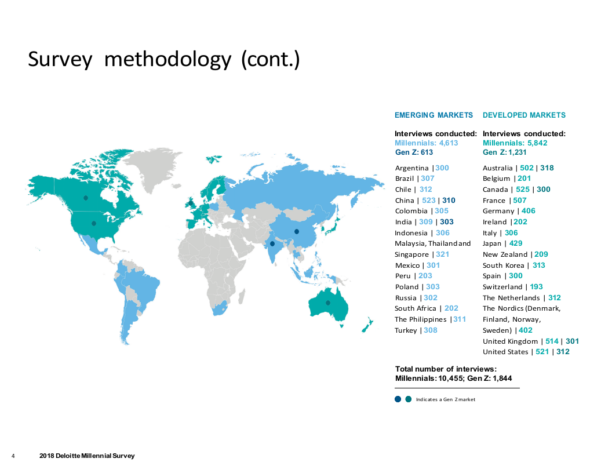Click the Indicates a Gen Z market label
Screen dimensions: 612x473
[x=445, y=399]
